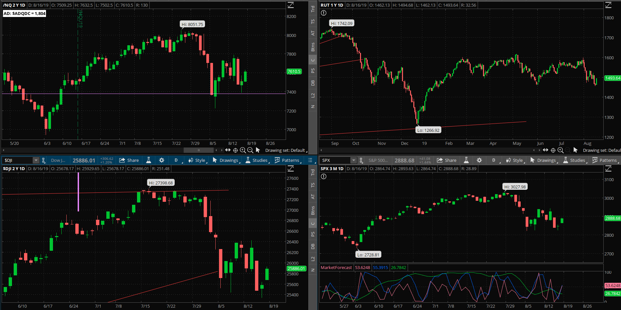621x310 pixels.
Task: Click scroll-step left arrow beside /NQ scrollbar
Action: (x=216, y=150)
